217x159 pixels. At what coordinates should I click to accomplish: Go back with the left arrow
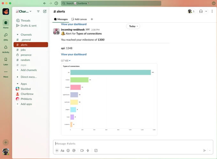tap(45, 3)
